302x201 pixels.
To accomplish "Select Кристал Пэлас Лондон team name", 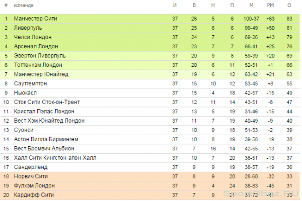I will [x=44, y=112].
